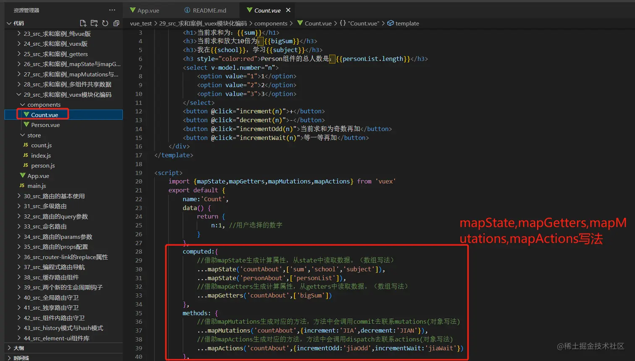This screenshot has width=635, height=361.
Task: Click the New File icon in explorer
Action: [x=83, y=23]
